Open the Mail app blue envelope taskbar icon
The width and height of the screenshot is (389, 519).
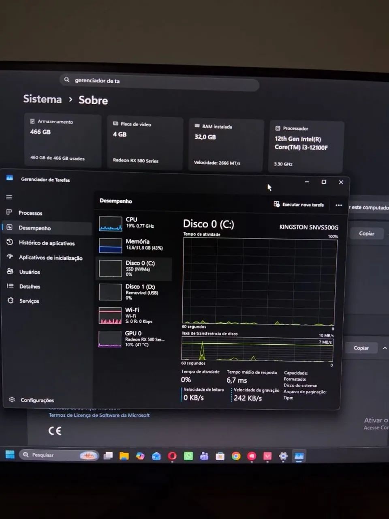(x=156, y=456)
